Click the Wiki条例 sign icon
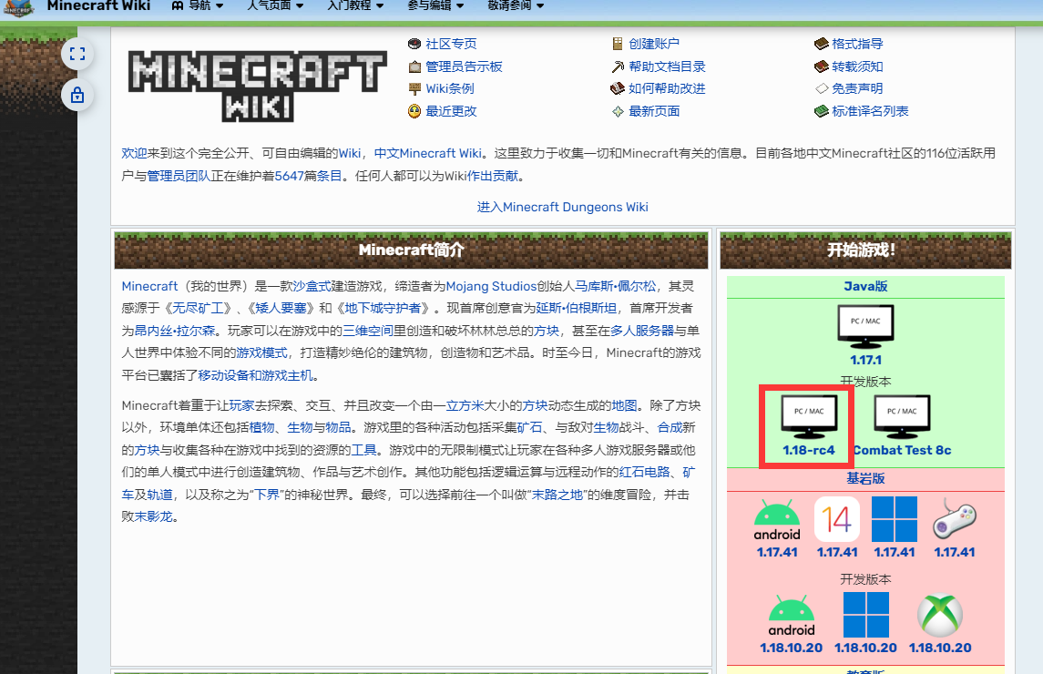1043x674 pixels. [414, 88]
